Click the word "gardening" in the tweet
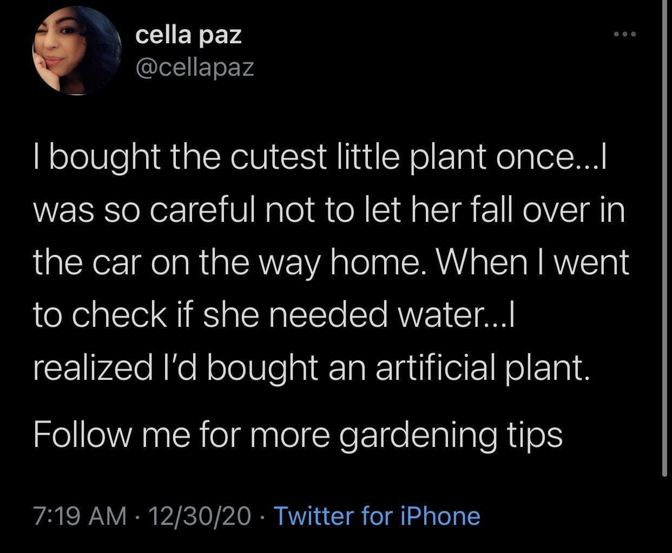This screenshot has height=553, width=672. pyautogui.click(x=417, y=435)
